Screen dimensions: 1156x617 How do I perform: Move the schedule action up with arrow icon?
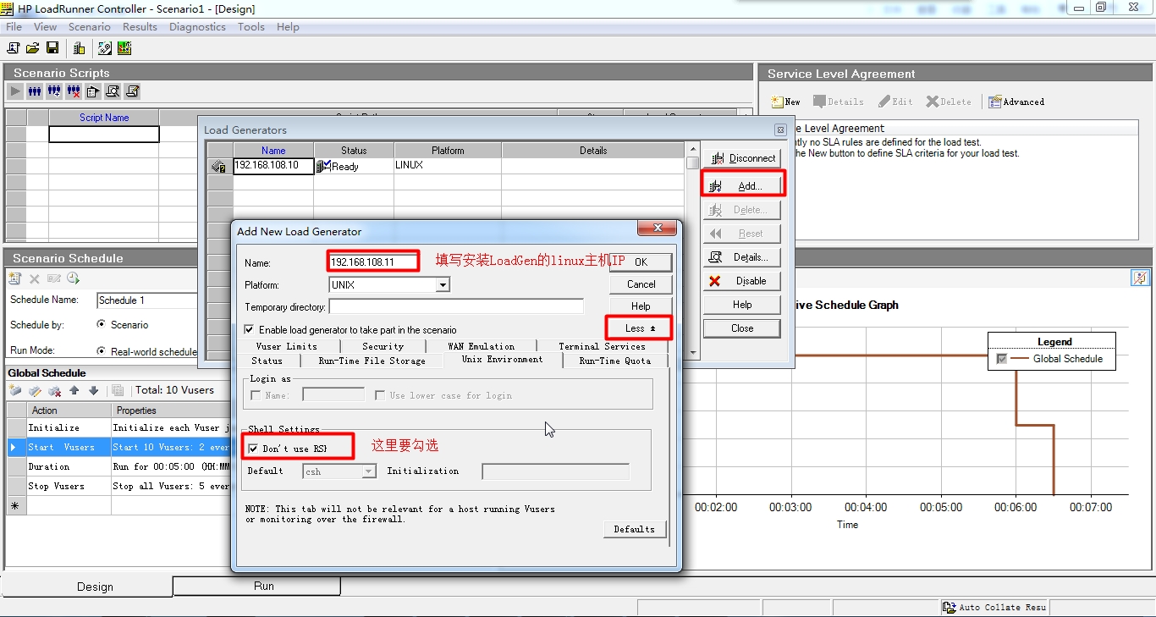74,391
